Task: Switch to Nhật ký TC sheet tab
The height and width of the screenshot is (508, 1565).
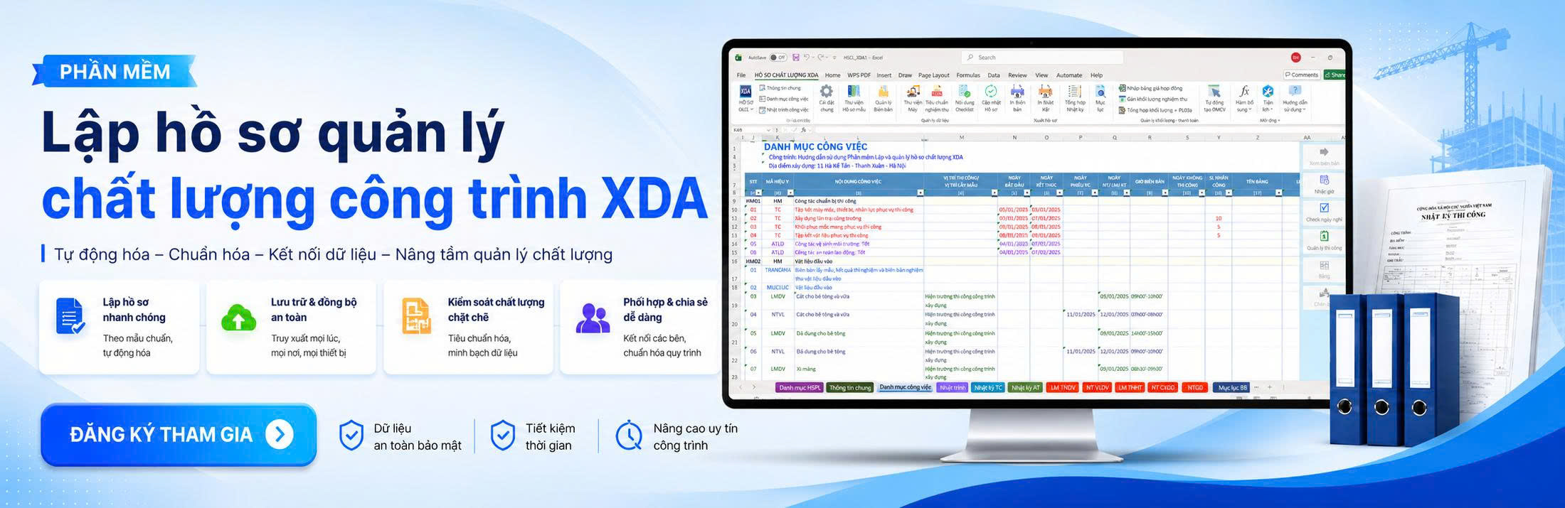Action: coord(988,387)
